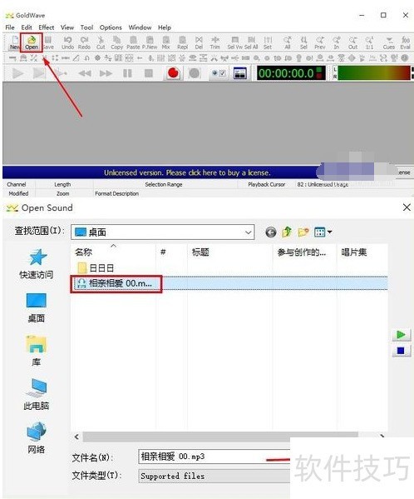Open the Options menu
The width and height of the screenshot is (414, 499).
tap(111, 27)
